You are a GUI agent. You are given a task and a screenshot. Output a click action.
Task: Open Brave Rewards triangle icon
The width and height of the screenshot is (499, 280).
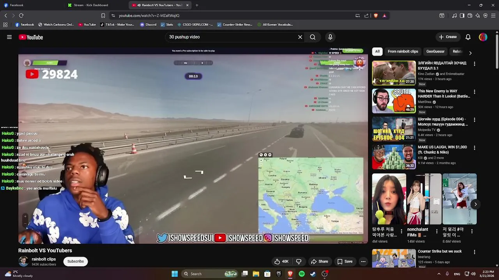pyautogui.click(x=384, y=16)
